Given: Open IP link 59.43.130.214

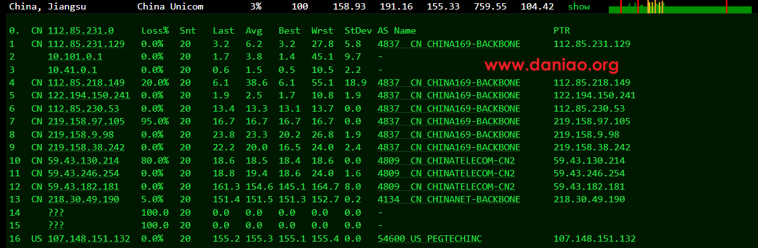Looking at the screenshot, I should (84, 160).
